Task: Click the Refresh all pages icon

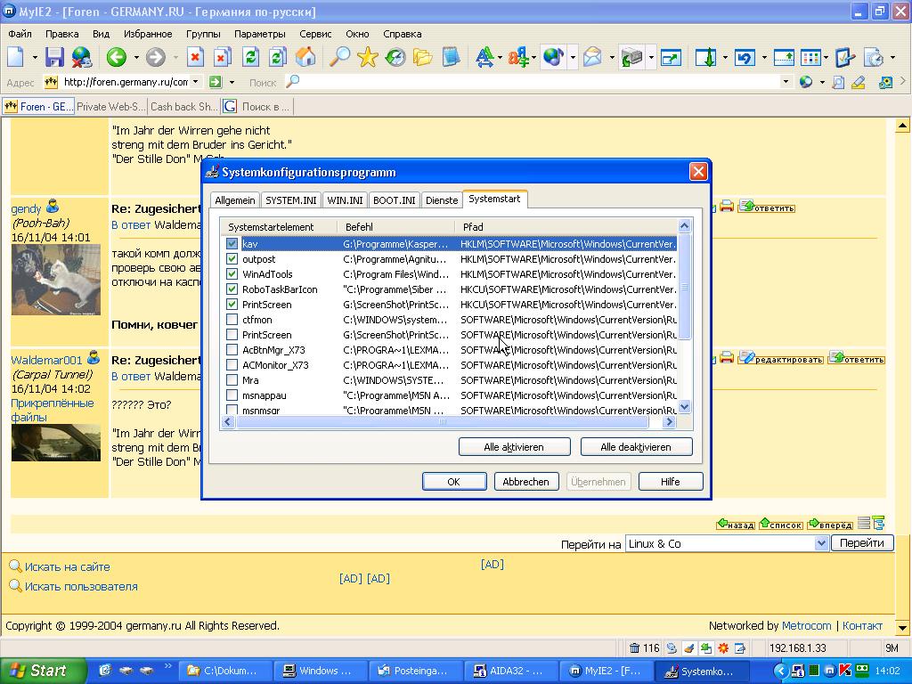Action: tap(278, 57)
